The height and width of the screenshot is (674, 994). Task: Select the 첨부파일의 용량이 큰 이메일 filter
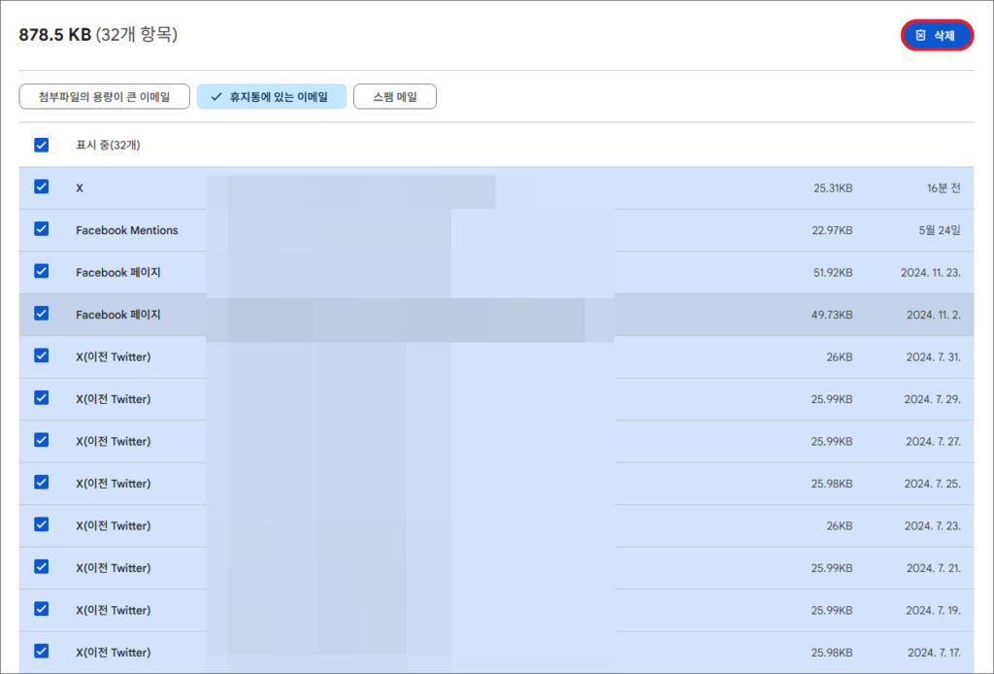pyautogui.click(x=104, y=96)
